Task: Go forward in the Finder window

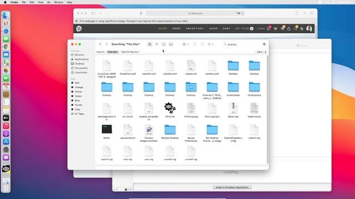Action: point(106,44)
